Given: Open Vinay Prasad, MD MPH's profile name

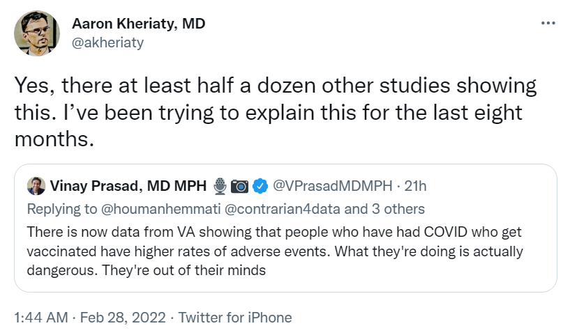Looking at the screenshot, I should click(x=128, y=186).
